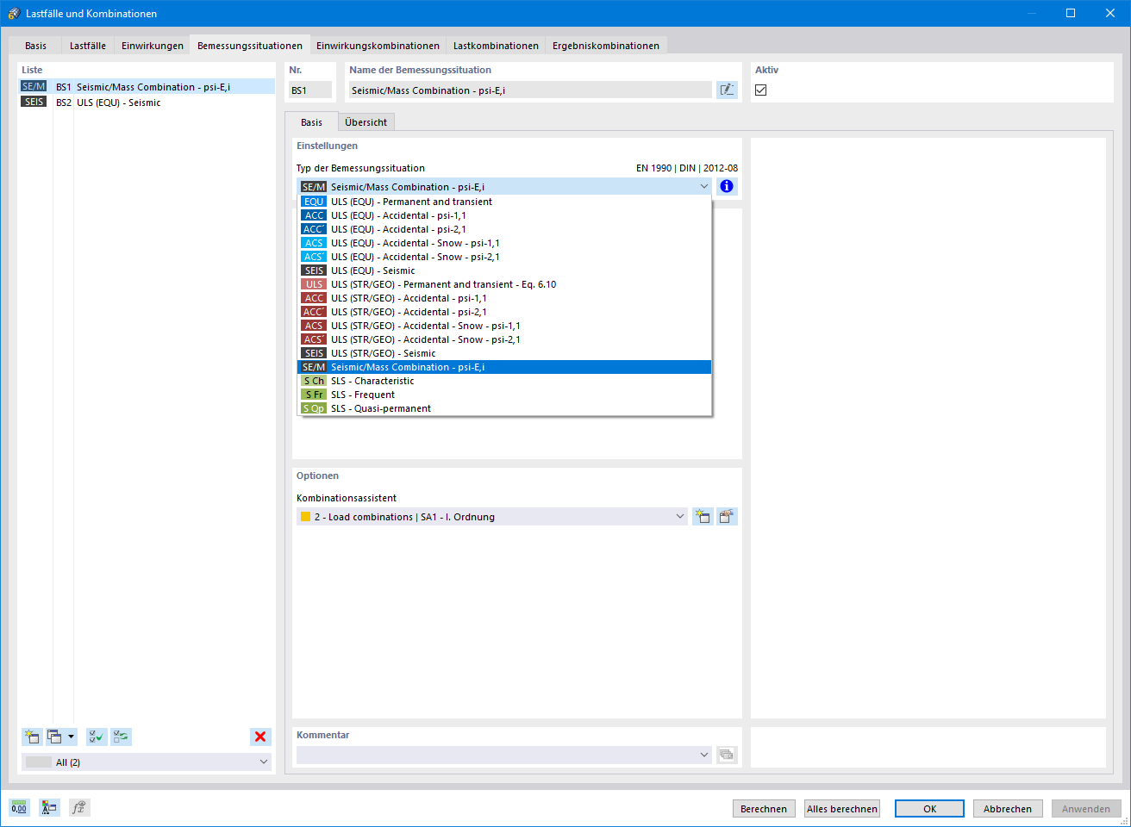Select the Bemessungssituationen tab
Screen dimensions: 1131x827
(x=250, y=45)
